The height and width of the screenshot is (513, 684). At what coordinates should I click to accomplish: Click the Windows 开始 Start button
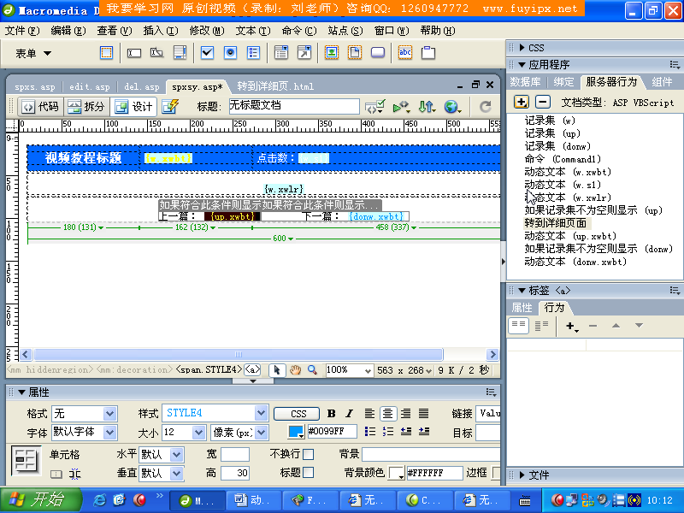pos(40,499)
